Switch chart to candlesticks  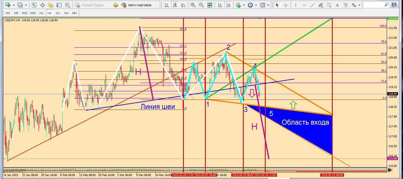[x=175, y=5]
